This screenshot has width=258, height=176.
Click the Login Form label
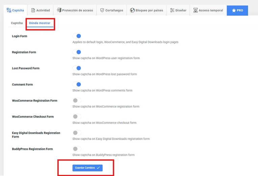tap(20, 36)
